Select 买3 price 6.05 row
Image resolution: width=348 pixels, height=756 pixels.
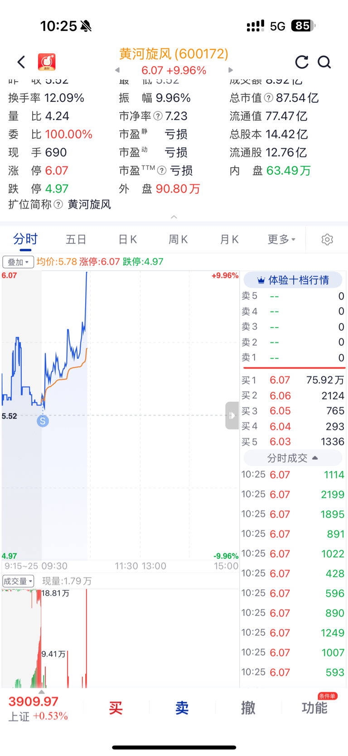tap(293, 411)
